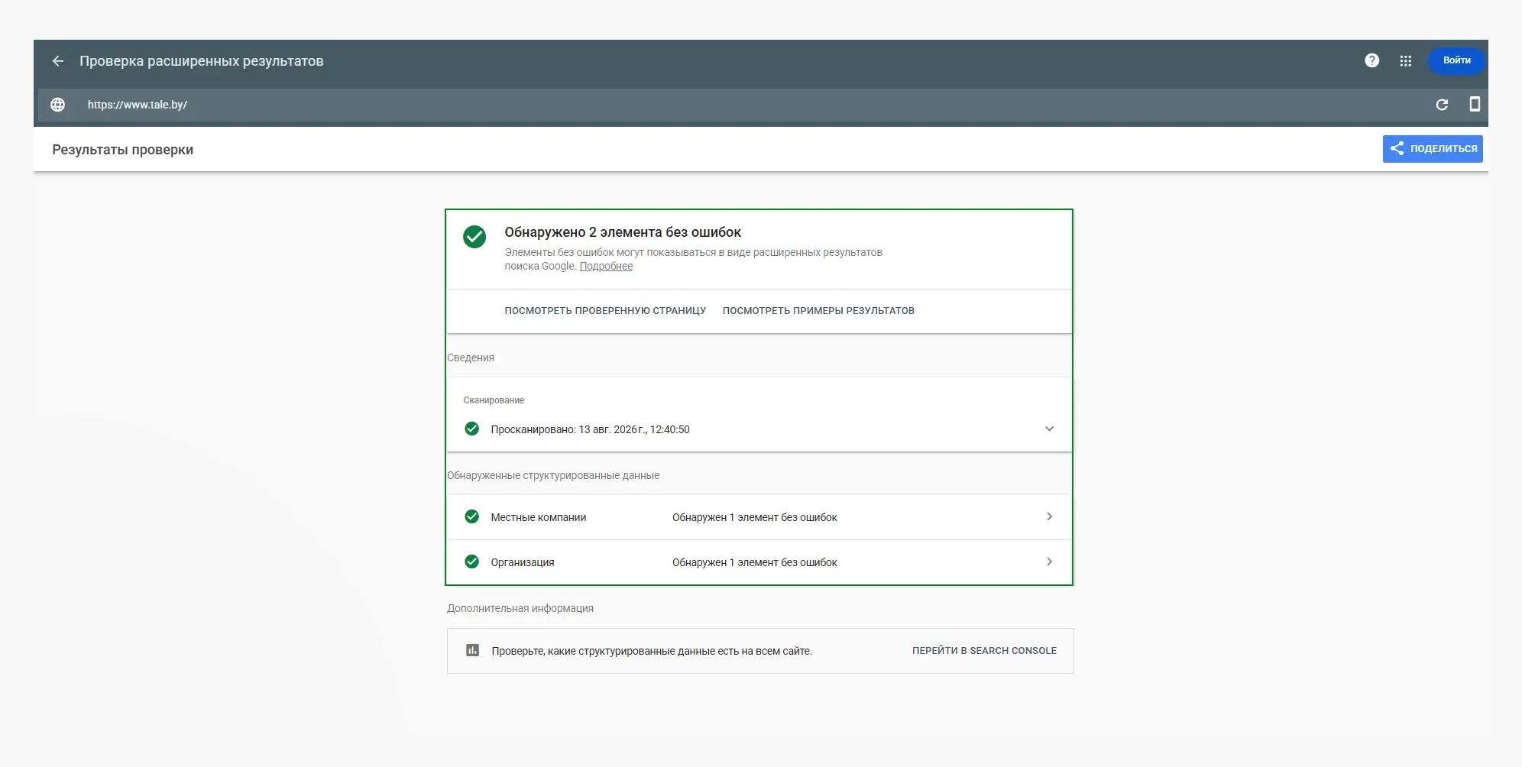Open the Организация row arrow

1049,561
